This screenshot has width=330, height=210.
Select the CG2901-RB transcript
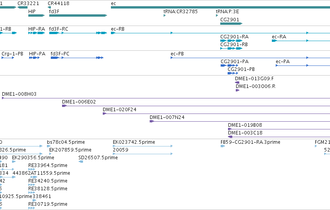[231, 48]
